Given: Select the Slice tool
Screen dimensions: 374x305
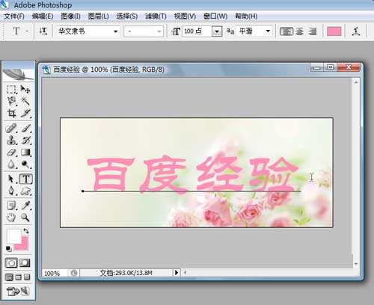Looking at the screenshot, I should (x=25, y=114).
